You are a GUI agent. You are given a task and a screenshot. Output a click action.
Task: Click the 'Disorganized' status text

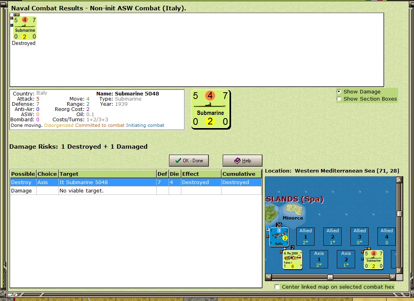click(x=58, y=125)
